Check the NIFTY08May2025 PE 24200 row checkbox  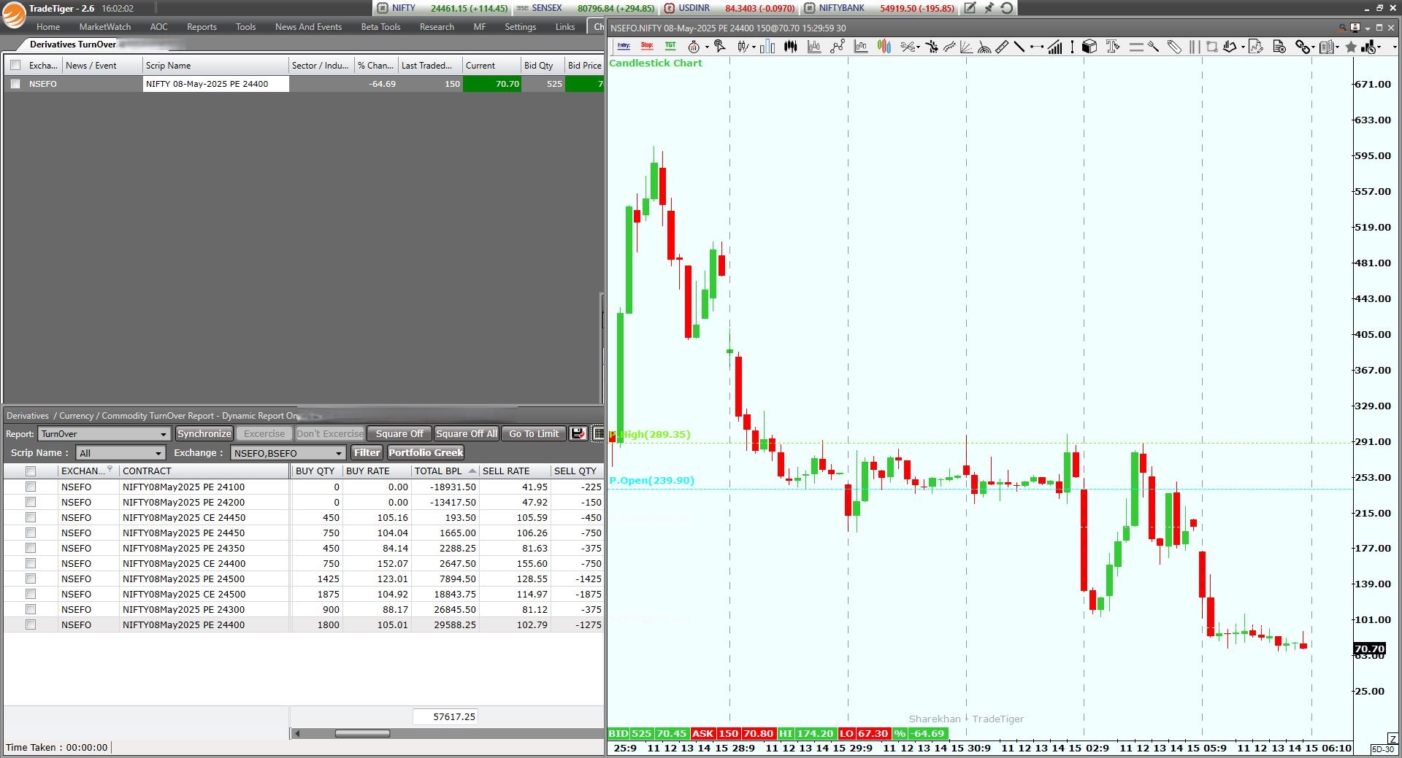pos(31,502)
